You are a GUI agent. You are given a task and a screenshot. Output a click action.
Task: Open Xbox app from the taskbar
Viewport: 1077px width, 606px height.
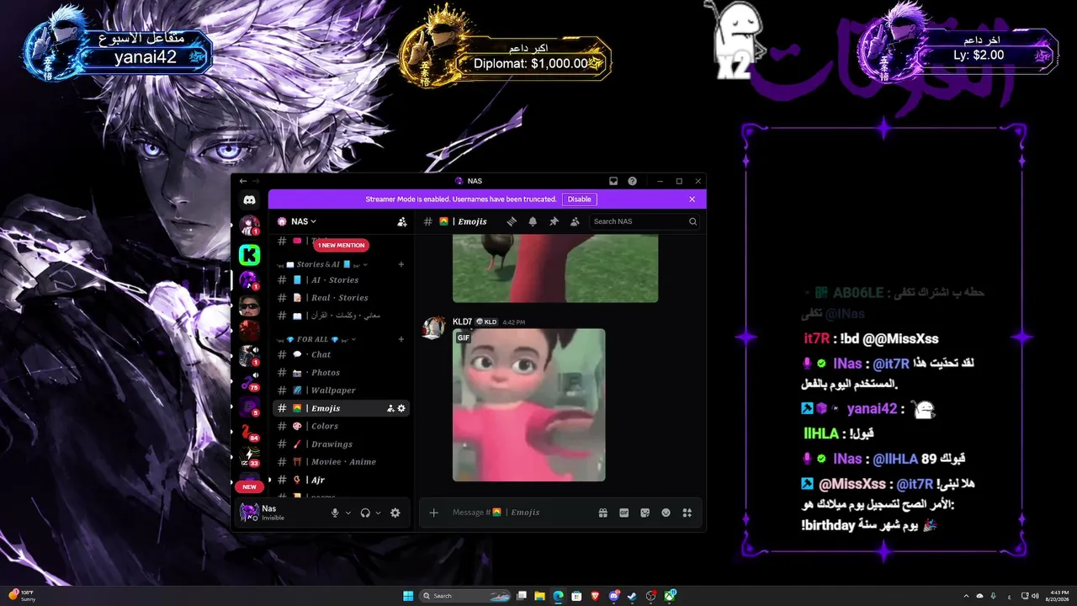tap(670, 596)
